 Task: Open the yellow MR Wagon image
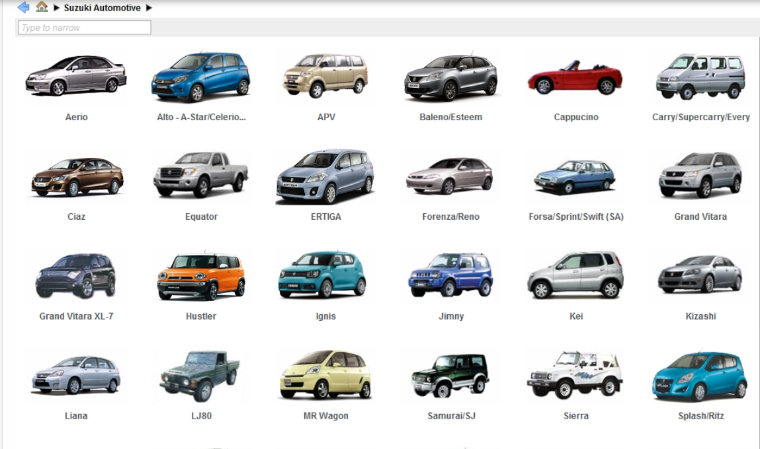click(325, 374)
